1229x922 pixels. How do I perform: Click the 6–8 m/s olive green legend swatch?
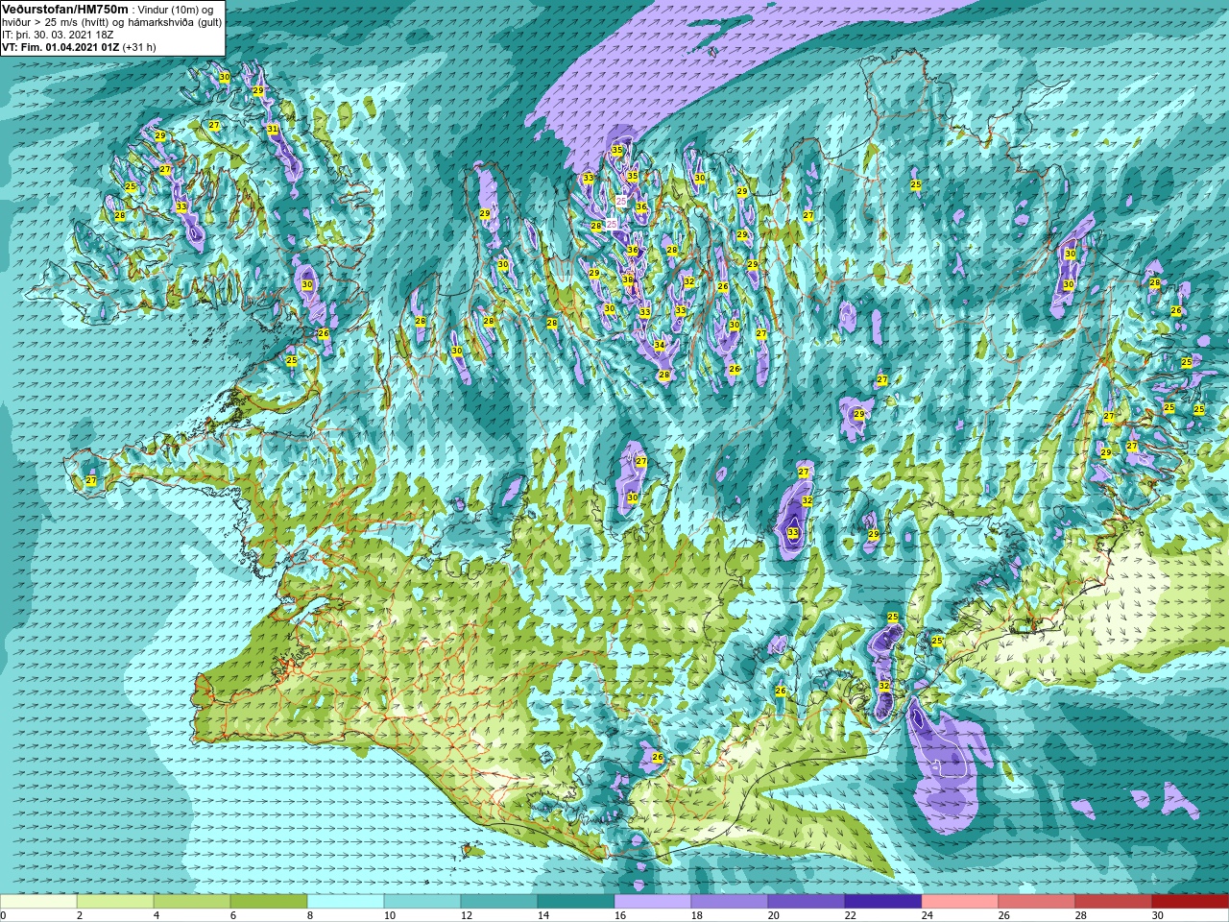tap(269, 902)
